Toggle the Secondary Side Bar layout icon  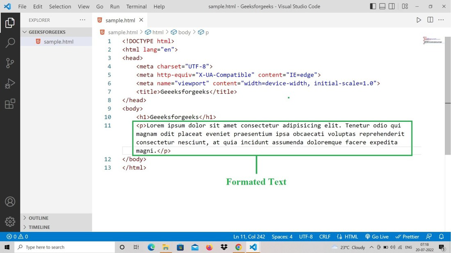coord(392,6)
